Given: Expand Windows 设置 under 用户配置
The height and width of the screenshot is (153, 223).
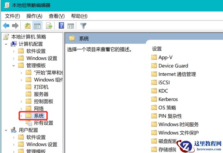Looking at the screenshot, I should (14, 145).
